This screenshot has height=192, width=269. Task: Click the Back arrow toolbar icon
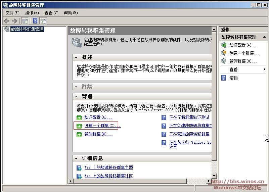(x=6, y=21)
